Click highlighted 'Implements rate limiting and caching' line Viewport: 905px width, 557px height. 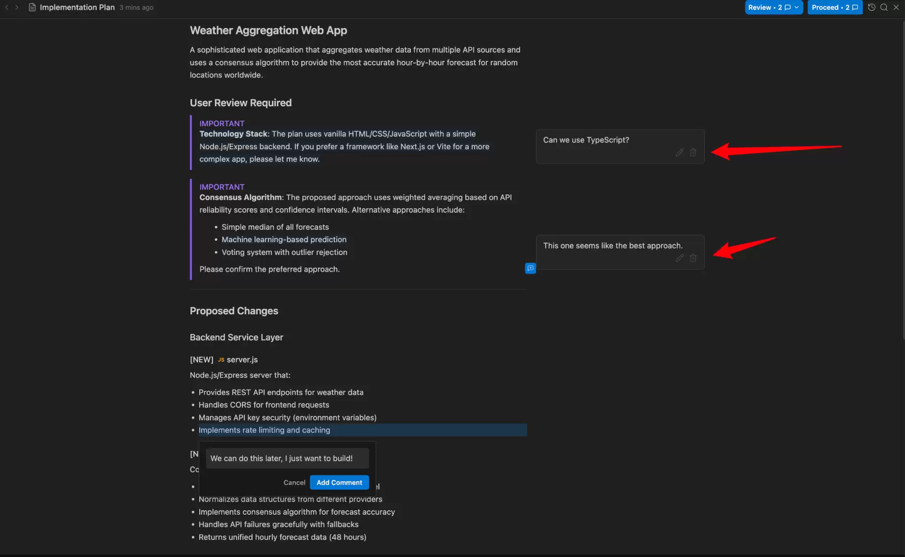[x=362, y=430]
